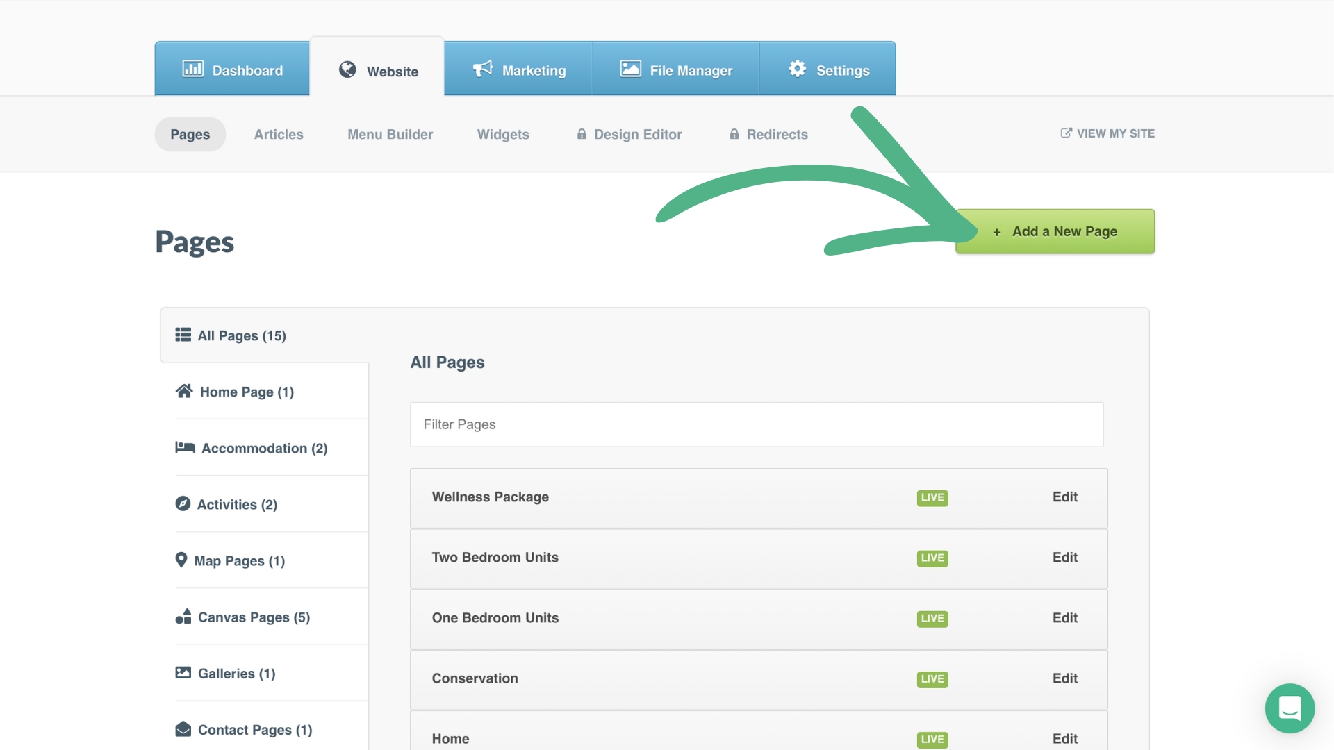Open the View My Site link

(x=1107, y=133)
